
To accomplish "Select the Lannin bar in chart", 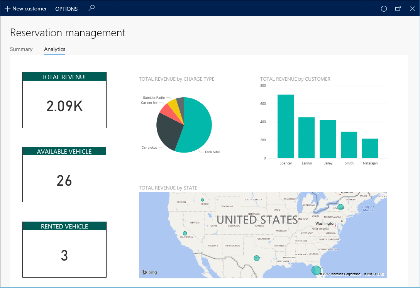I will (307, 137).
